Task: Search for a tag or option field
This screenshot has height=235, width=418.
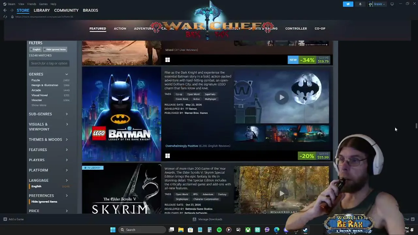Action: coord(49,63)
